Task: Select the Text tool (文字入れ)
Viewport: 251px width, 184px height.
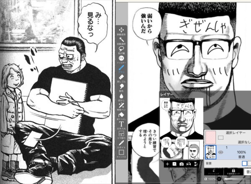Action: pos(121,126)
